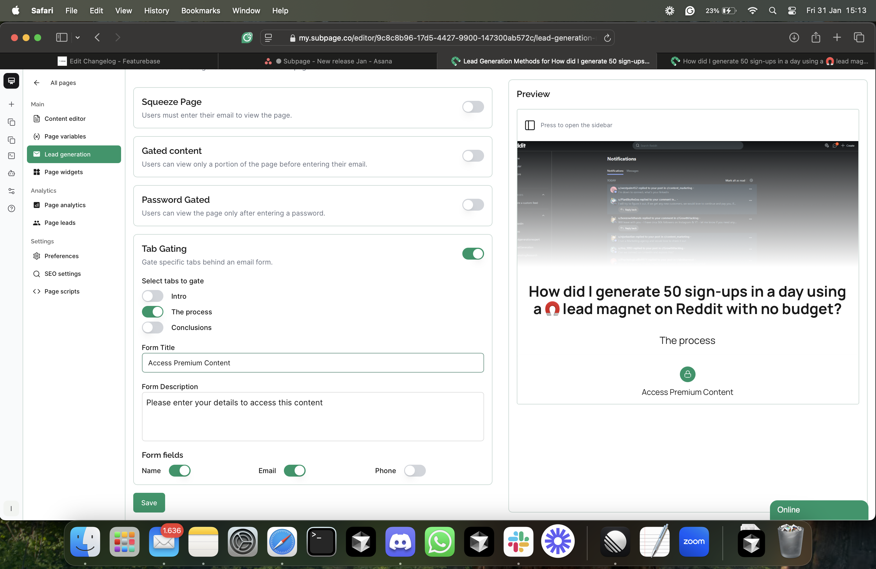This screenshot has height=569, width=876.
Task: Open Terminal from the dock
Action: [321, 541]
